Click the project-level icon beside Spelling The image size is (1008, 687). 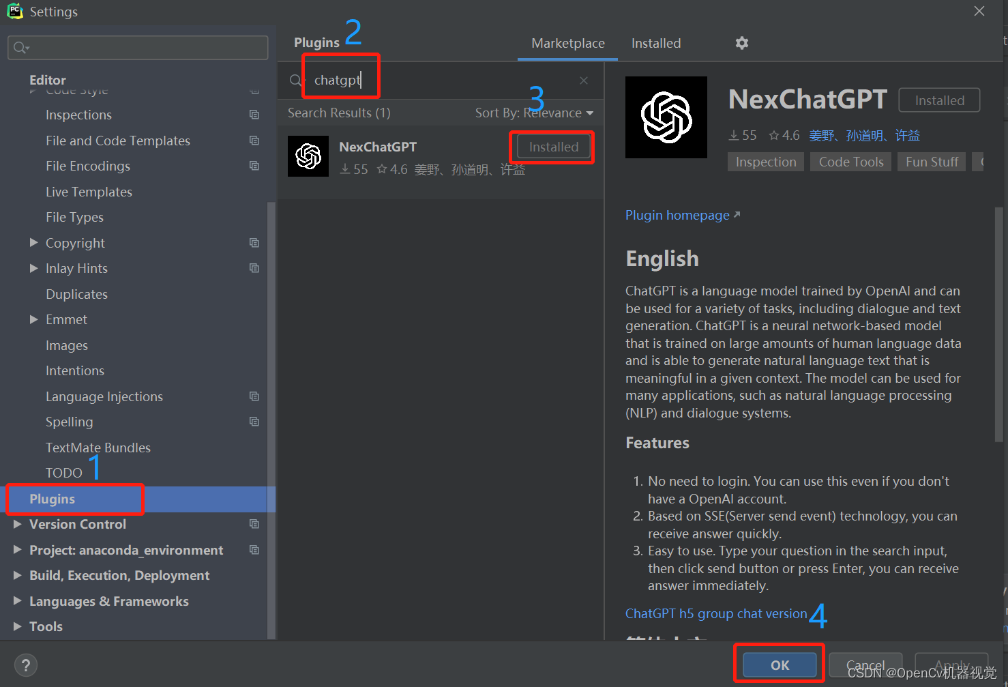(254, 422)
